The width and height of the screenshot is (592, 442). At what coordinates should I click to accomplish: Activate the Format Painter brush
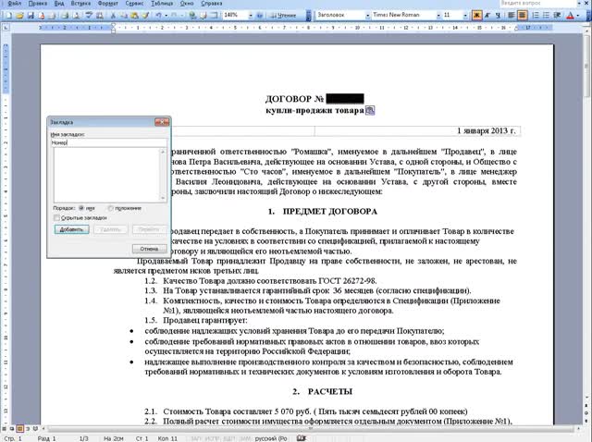(x=145, y=16)
